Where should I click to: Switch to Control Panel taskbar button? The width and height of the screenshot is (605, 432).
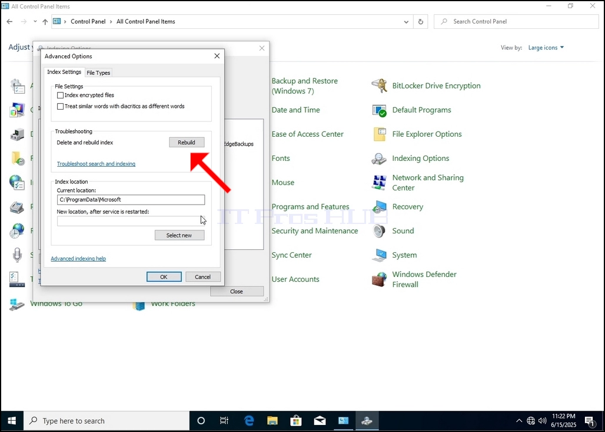click(x=343, y=421)
